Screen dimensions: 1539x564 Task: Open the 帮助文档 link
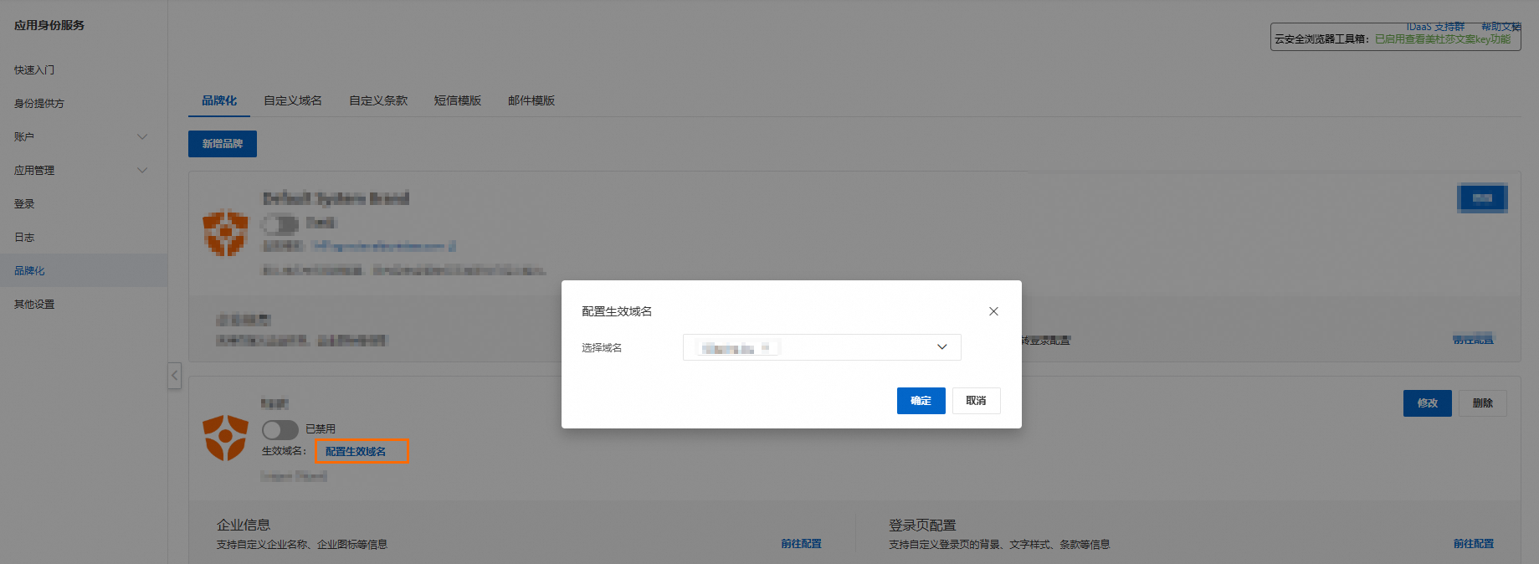[x=1501, y=27]
